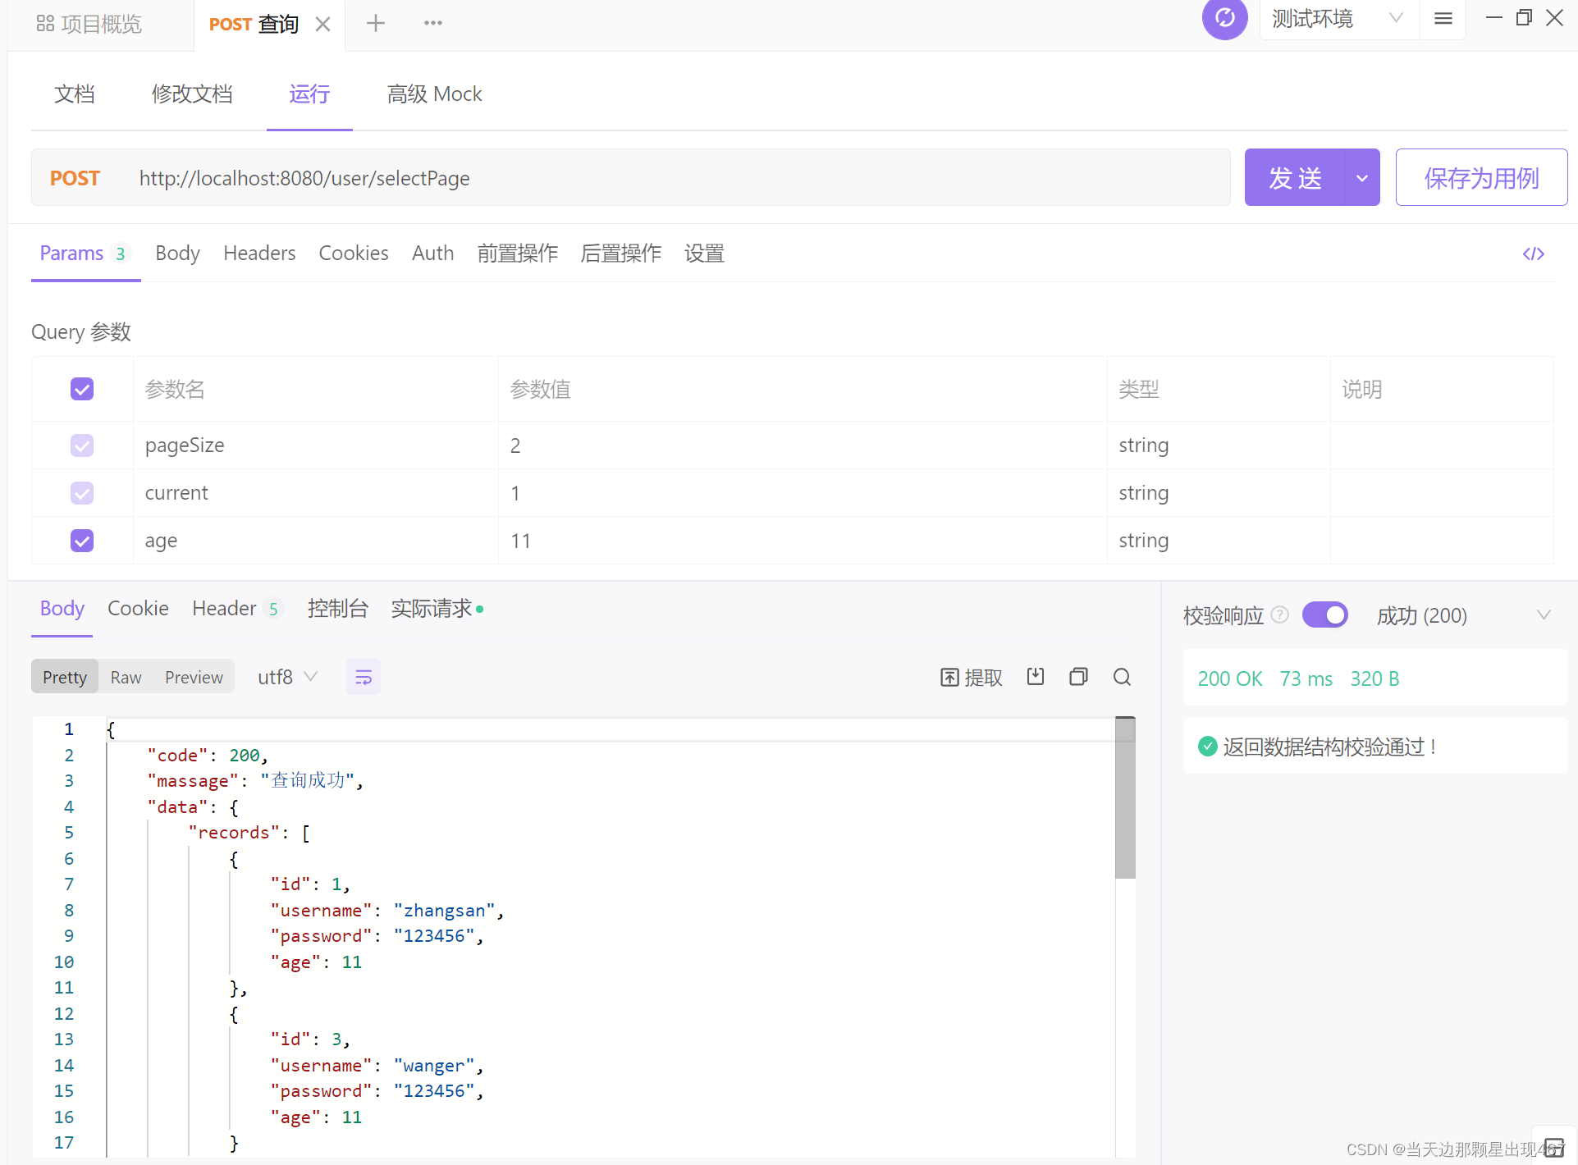Image resolution: width=1578 pixels, height=1165 pixels.
Task: Open the 发送 button dropdown arrow
Action: (1362, 178)
